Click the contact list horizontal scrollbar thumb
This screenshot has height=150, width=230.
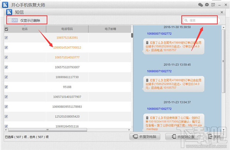(47, 130)
